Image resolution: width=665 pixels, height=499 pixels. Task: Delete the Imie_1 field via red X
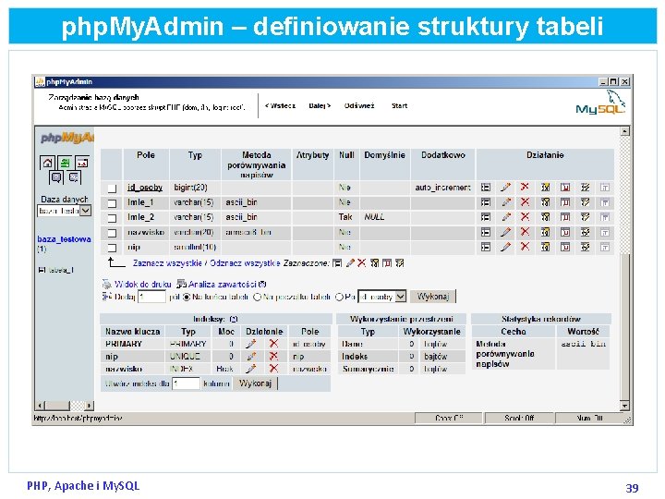tap(525, 202)
